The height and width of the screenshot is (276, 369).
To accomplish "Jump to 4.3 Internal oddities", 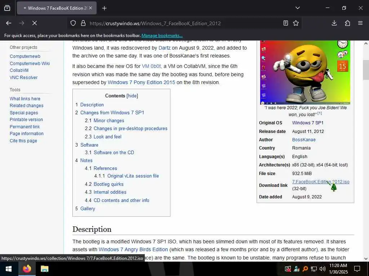I will pos(106,192).
